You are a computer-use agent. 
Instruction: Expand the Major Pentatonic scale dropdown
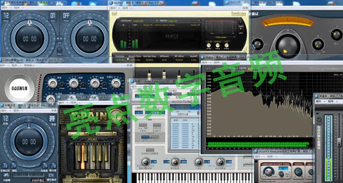pyautogui.click(x=106, y=133)
